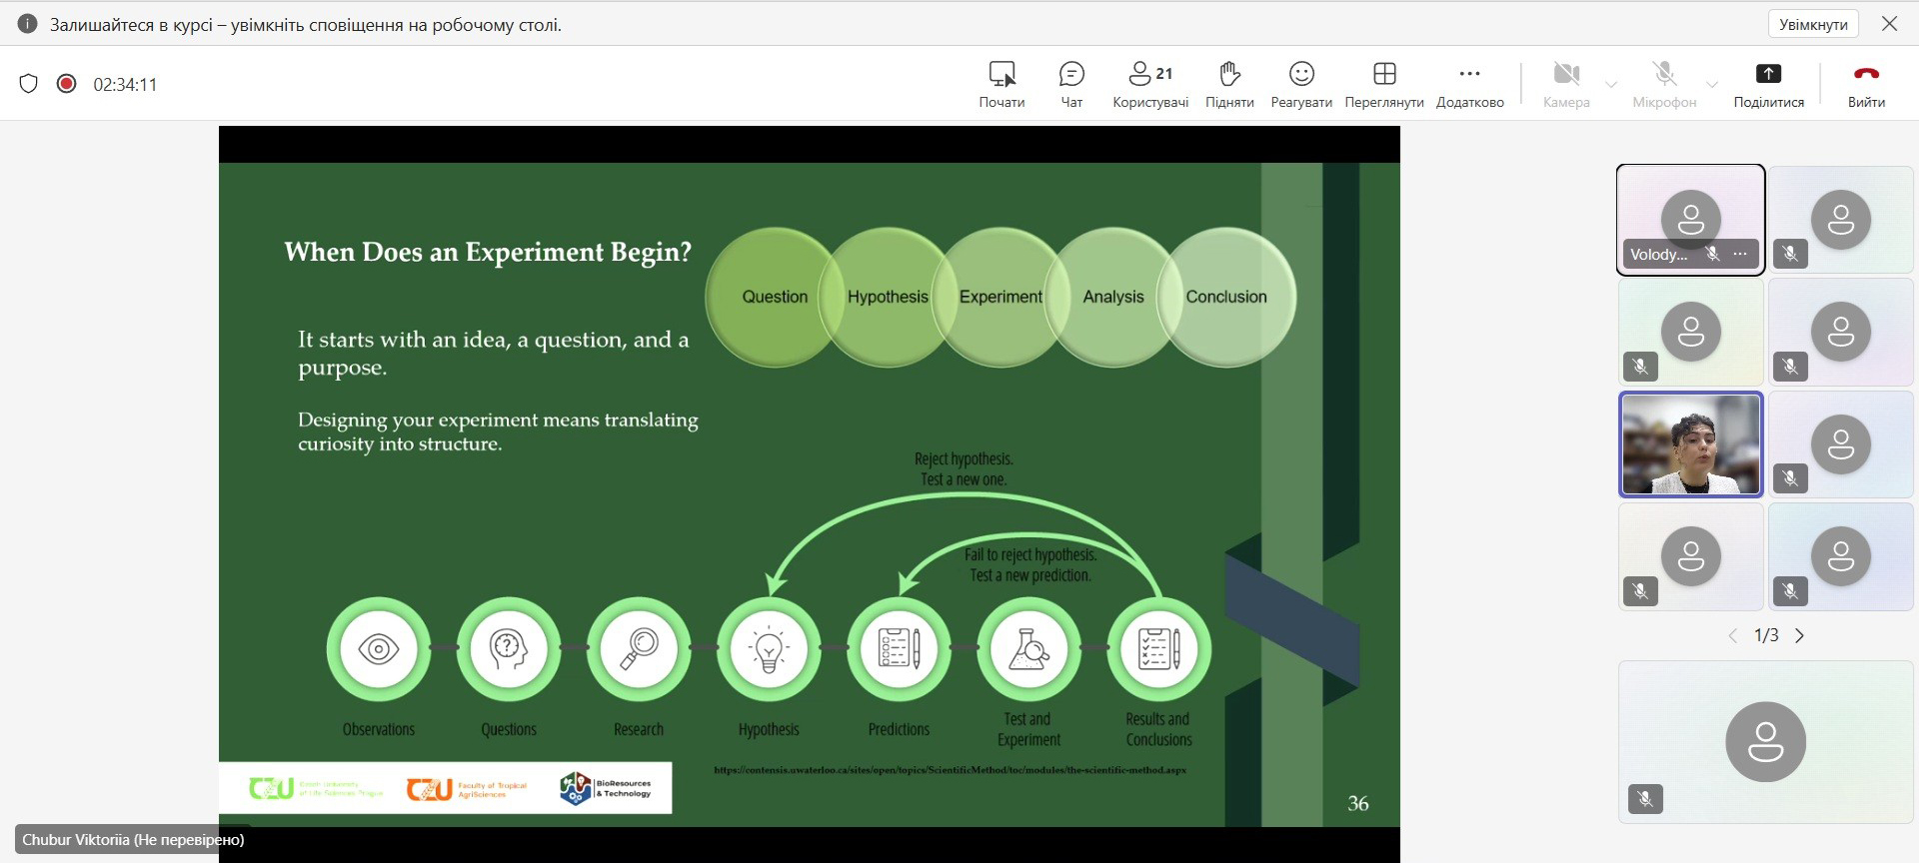Click the red recording indicator
This screenshot has height=863, width=1919.
point(67,84)
